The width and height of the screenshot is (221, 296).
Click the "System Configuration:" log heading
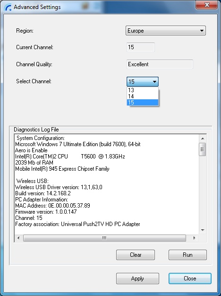(41, 138)
